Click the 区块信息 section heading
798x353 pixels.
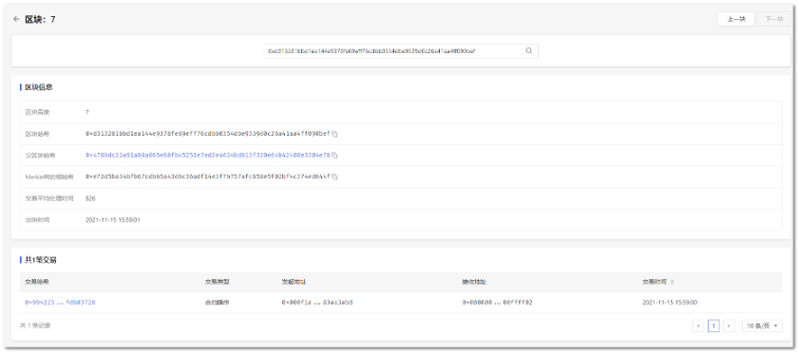pos(39,87)
